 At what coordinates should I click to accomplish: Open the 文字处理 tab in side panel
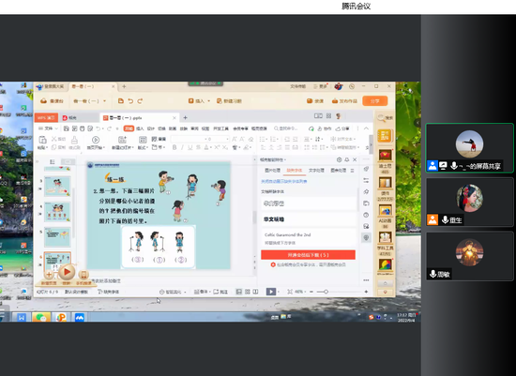(316, 170)
